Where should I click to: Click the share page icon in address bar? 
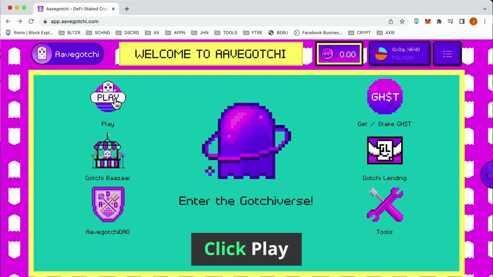(x=391, y=22)
